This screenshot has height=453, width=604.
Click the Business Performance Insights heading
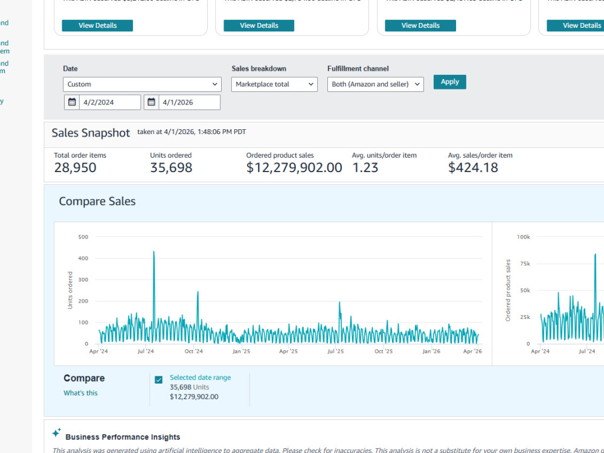(x=123, y=437)
